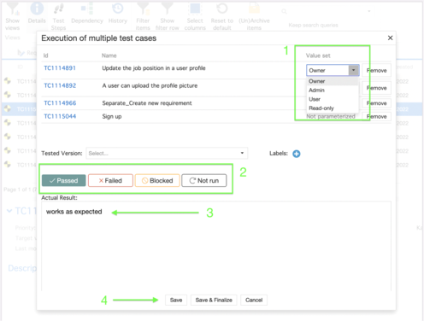Cancel the multiple test execution
Screen dimensions: 424x321
(254, 300)
